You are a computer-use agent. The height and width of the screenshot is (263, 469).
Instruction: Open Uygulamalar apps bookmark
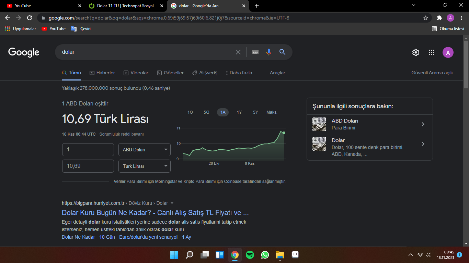[x=21, y=29]
